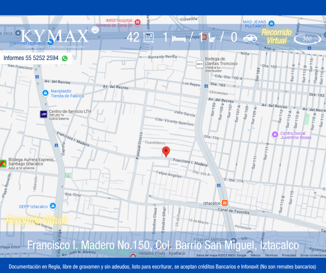Click the KYMAX logo

tap(55, 37)
